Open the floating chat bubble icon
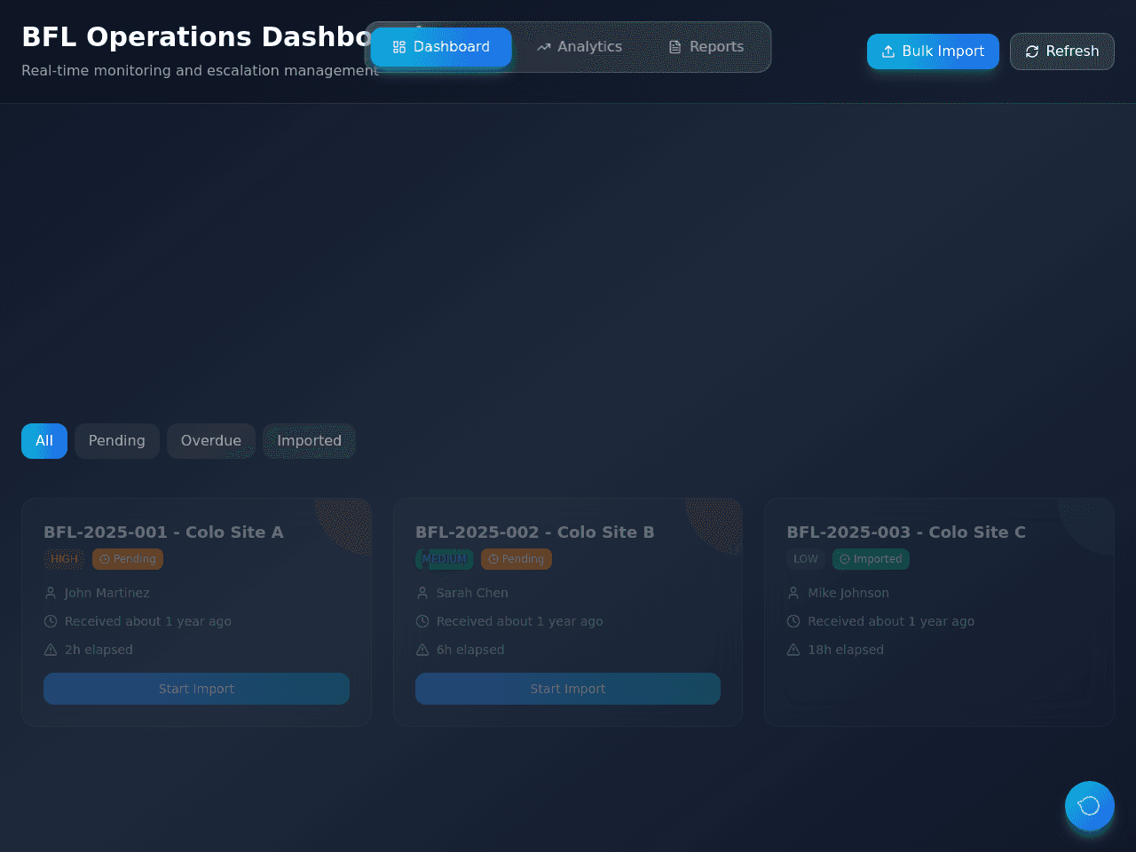Image resolution: width=1136 pixels, height=852 pixels. coord(1089,806)
